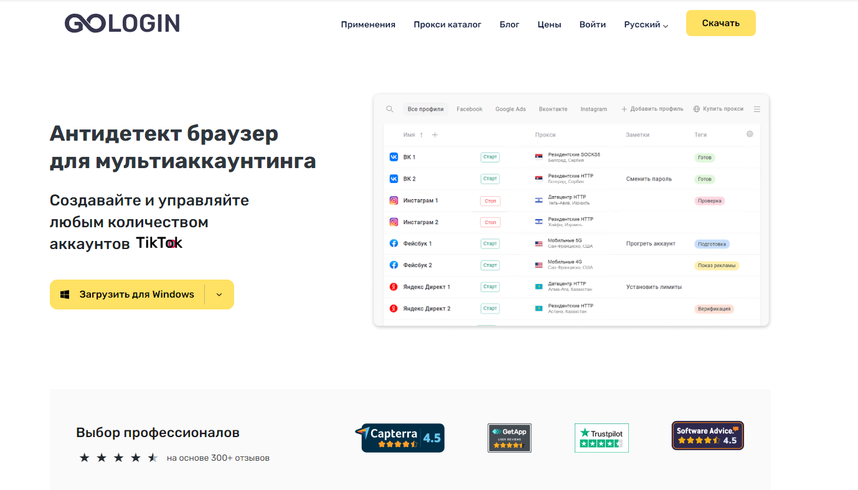This screenshot has height=490, width=858.
Task: Click the Фейсбук 2 profile name
Action: (x=417, y=265)
